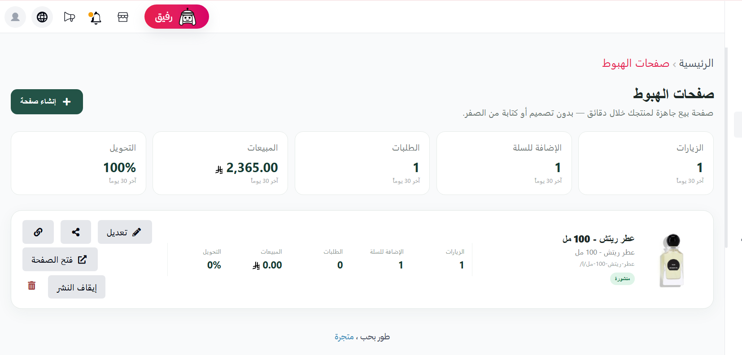The image size is (742, 355).
Task: Click the globe language icon
Action: [42, 17]
